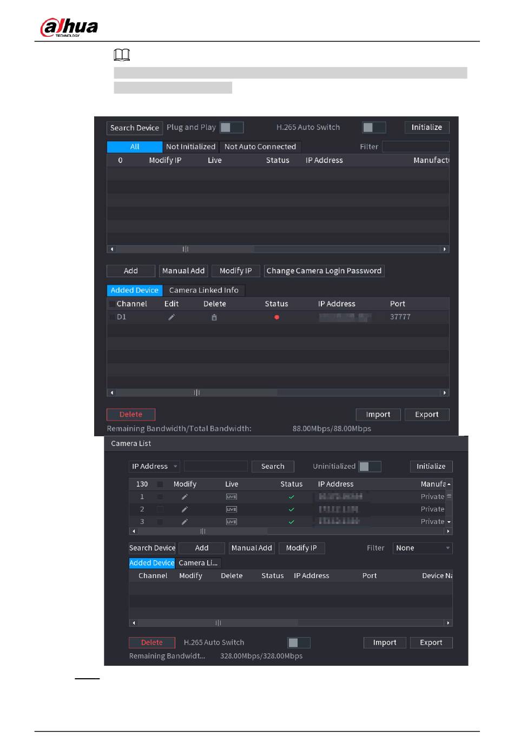Click the note book icon above gray text

click(122, 55)
